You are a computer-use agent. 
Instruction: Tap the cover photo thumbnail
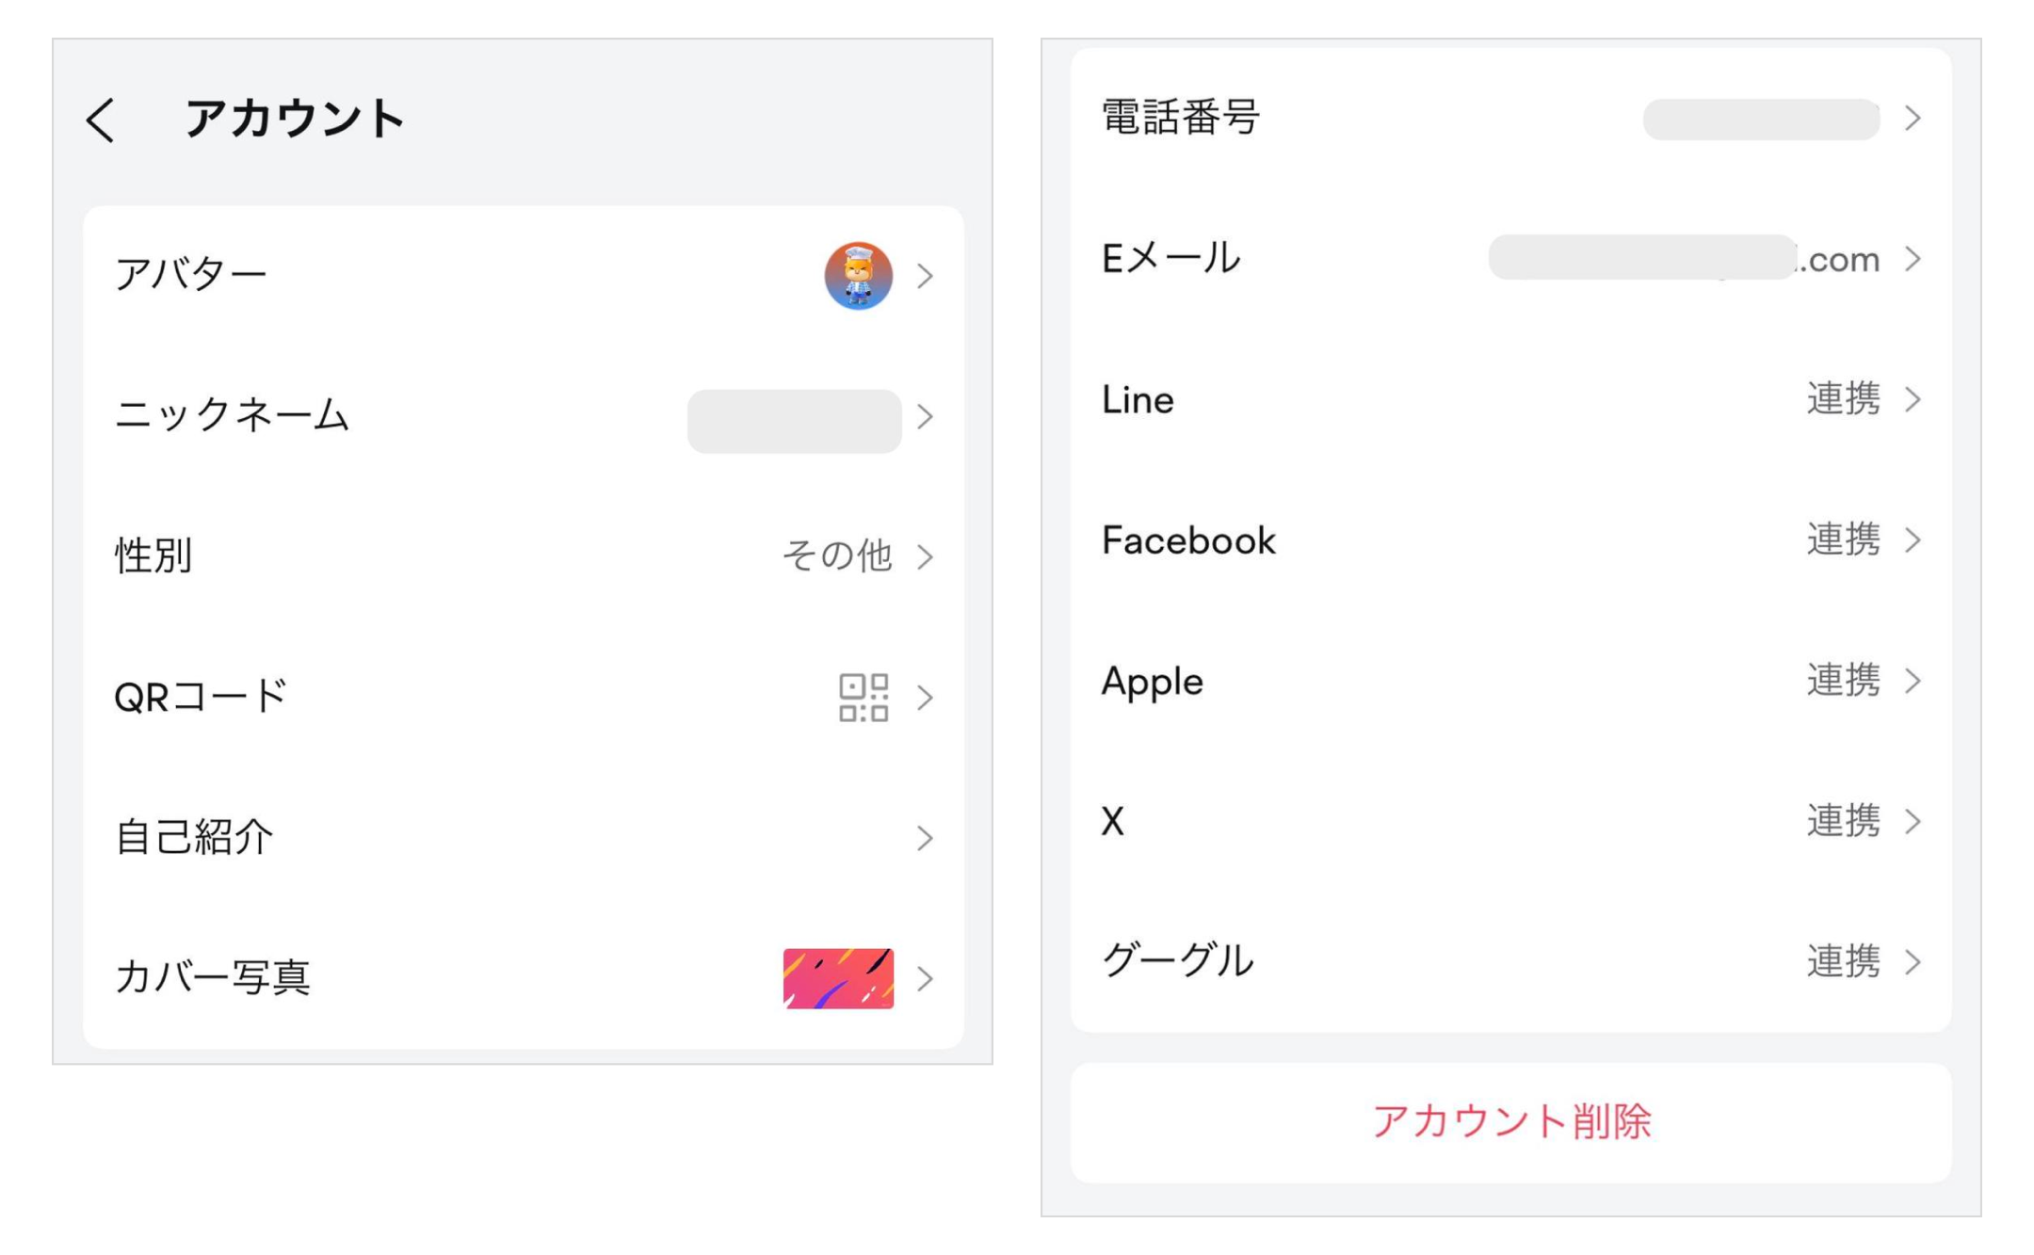838,978
